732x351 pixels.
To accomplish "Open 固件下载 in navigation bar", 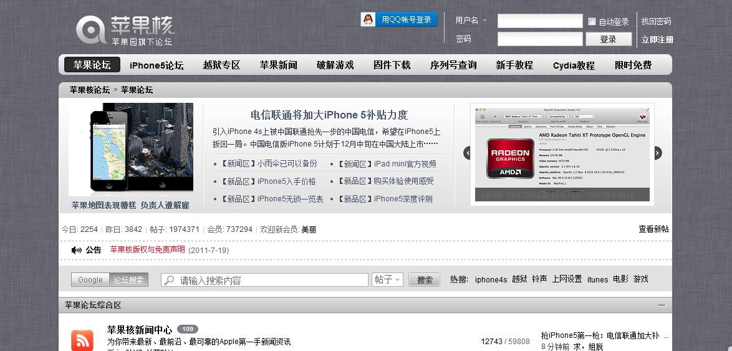I will click(392, 65).
